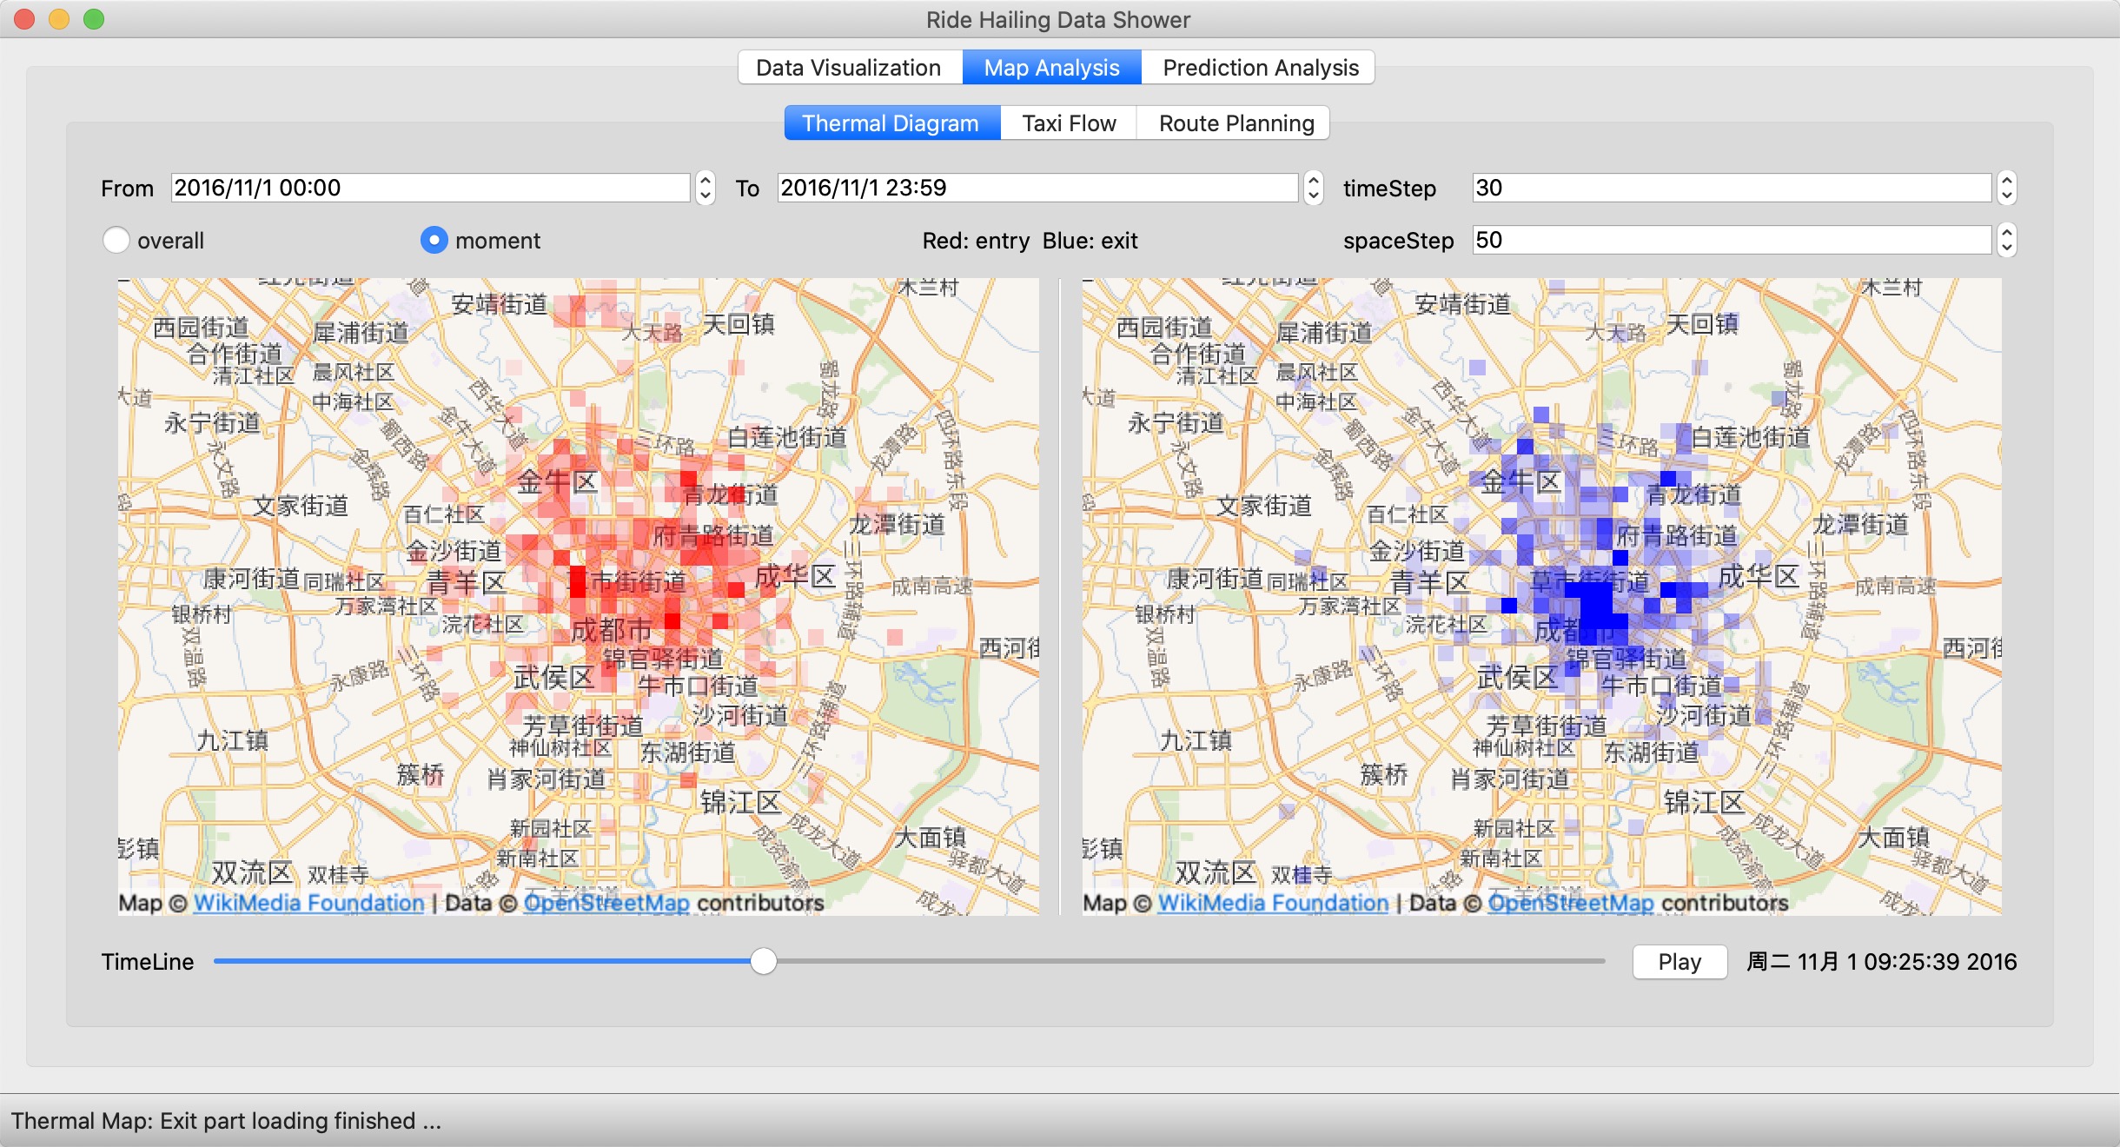
Task: Click the From datetime input field
Action: point(430,188)
